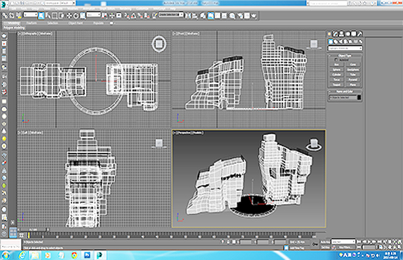Screen dimensions: 403x260
Task: Open the Curve Editor
Action: click(x=218, y=16)
